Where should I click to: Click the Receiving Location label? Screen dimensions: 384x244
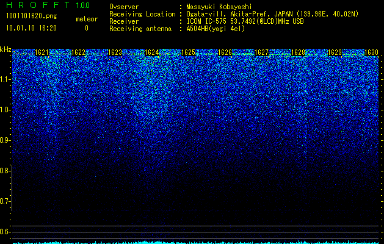(142, 14)
